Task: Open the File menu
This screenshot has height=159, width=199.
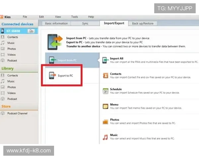Action: point(25,17)
